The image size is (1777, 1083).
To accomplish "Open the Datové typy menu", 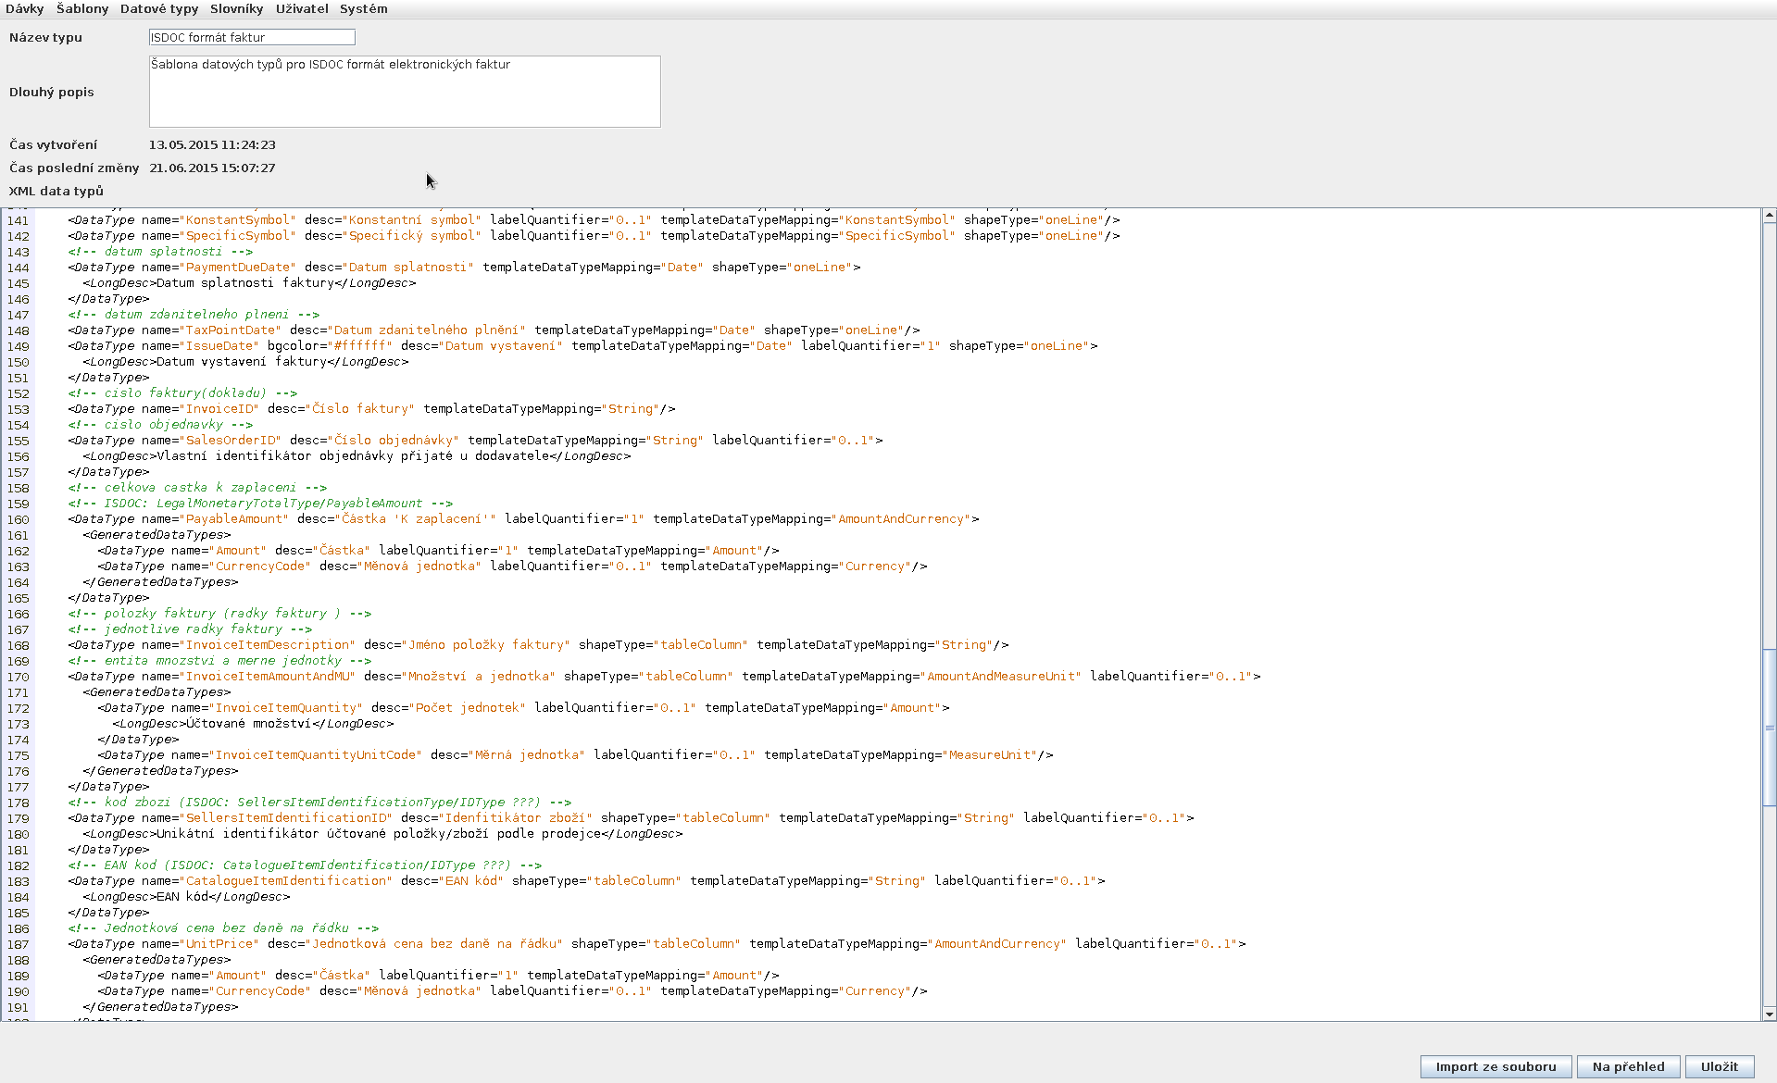I will 159,9.
